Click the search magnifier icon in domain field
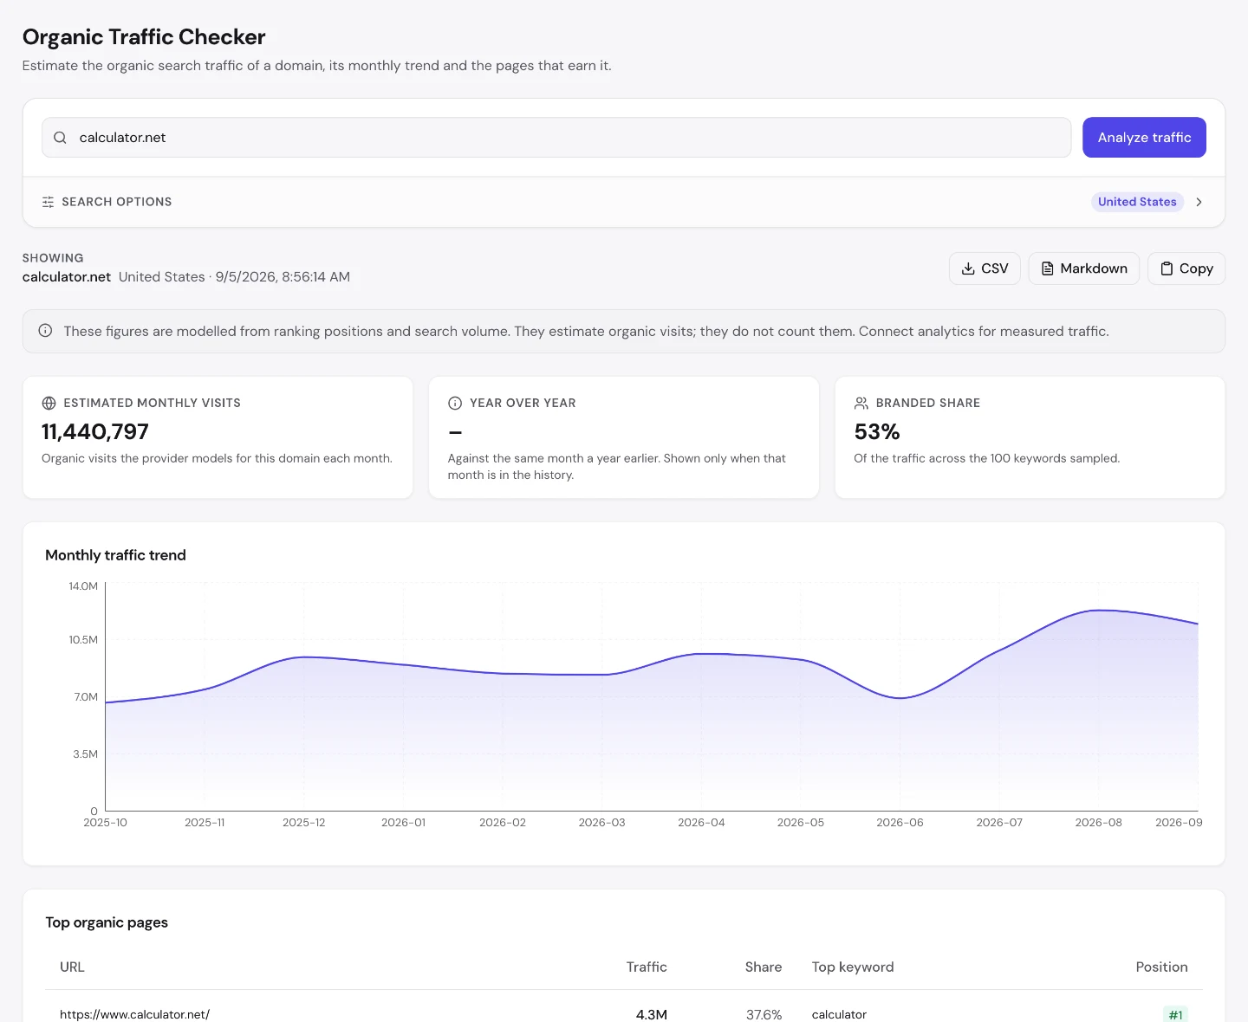The width and height of the screenshot is (1248, 1022). (x=60, y=138)
